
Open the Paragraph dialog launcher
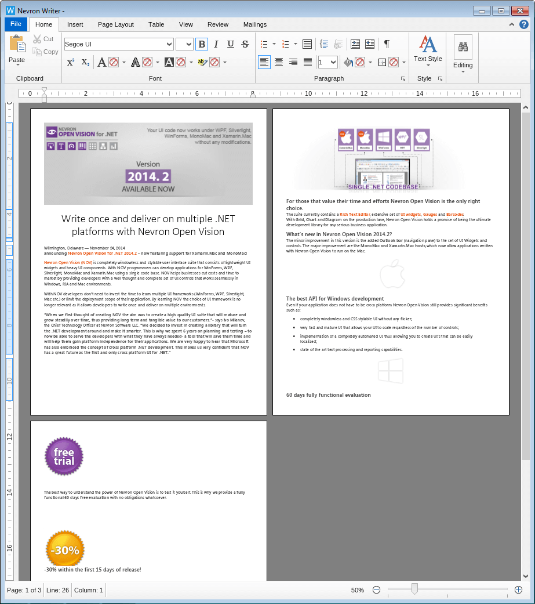point(404,78)
